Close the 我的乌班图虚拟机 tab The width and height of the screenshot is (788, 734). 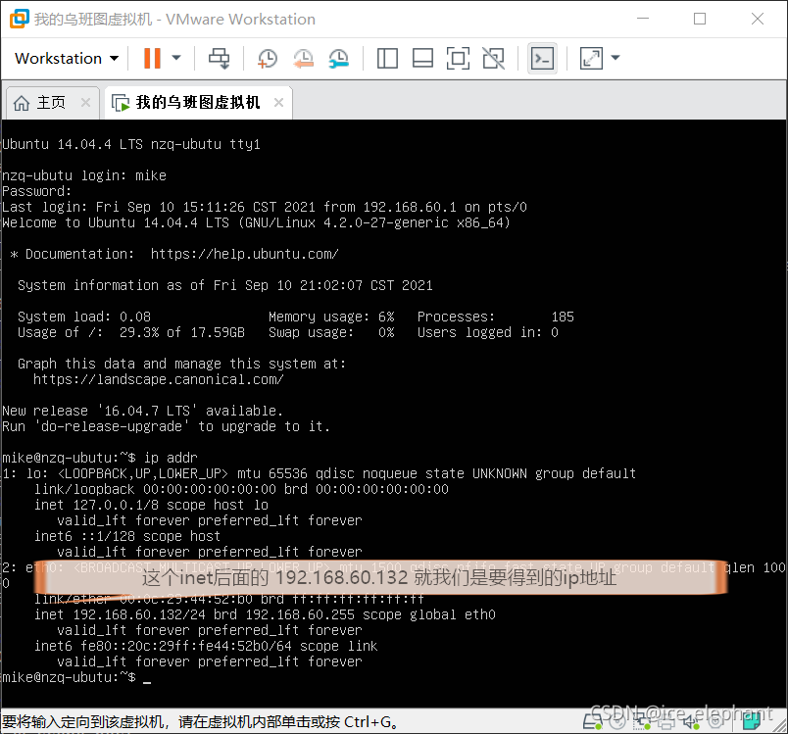[x=279, y=103]
